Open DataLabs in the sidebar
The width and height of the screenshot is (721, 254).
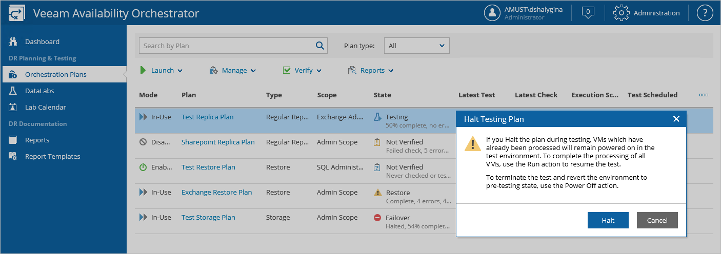click(39, 91)
